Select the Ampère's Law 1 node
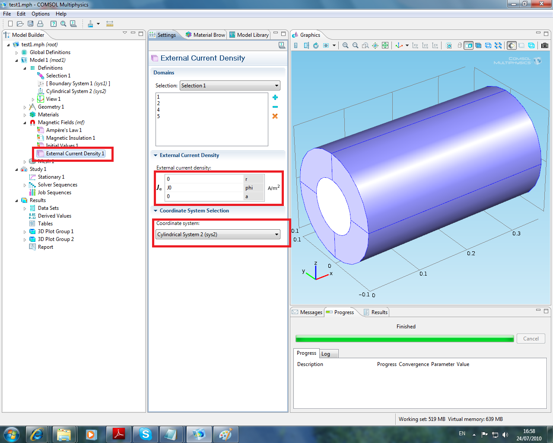Viewport: 553px width, 443px height. pos(64,130)
